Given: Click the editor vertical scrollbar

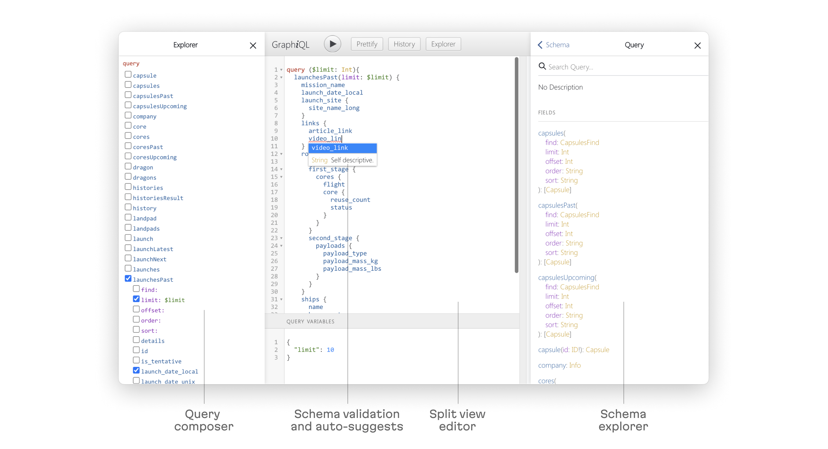Looking at the screenshot, I should (x=516, y=165).
